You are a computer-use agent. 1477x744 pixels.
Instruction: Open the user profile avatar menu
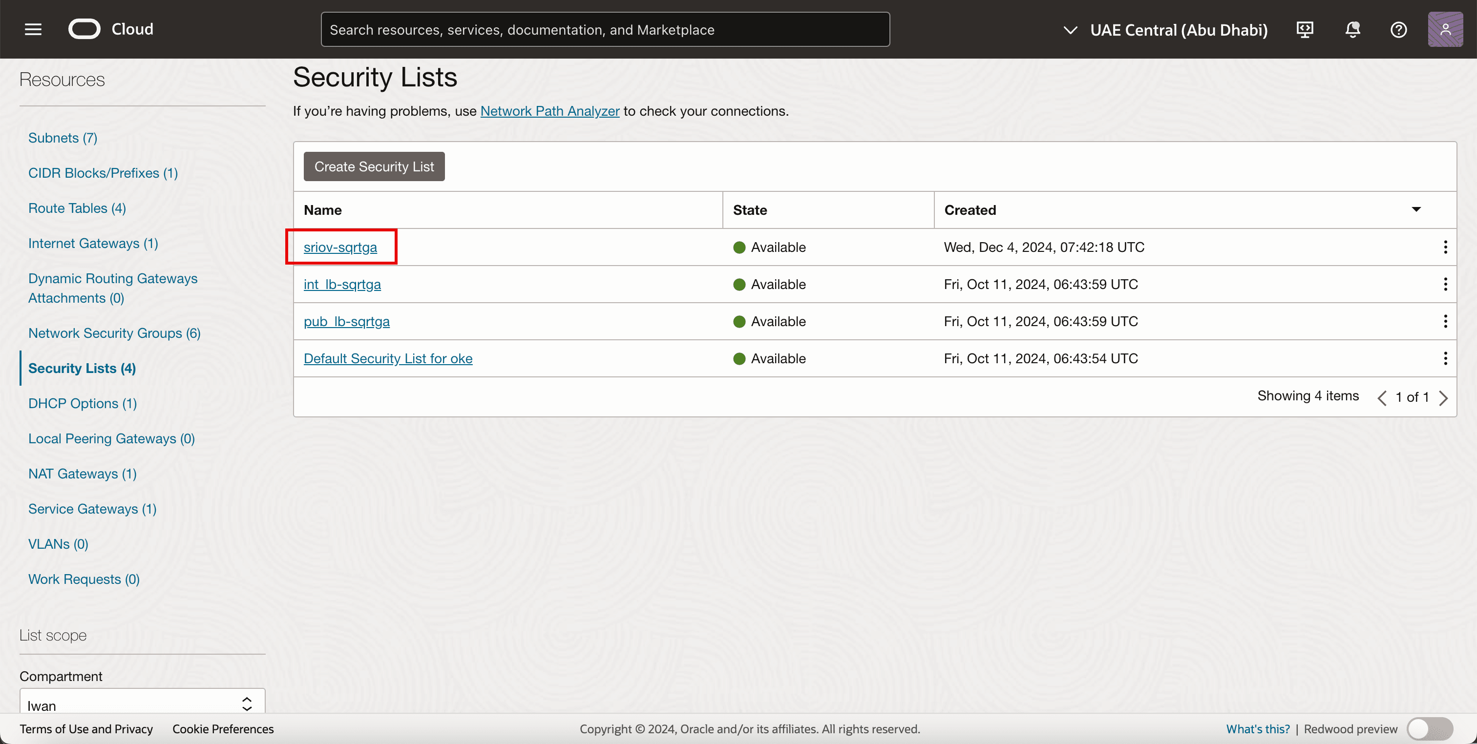1445,29
